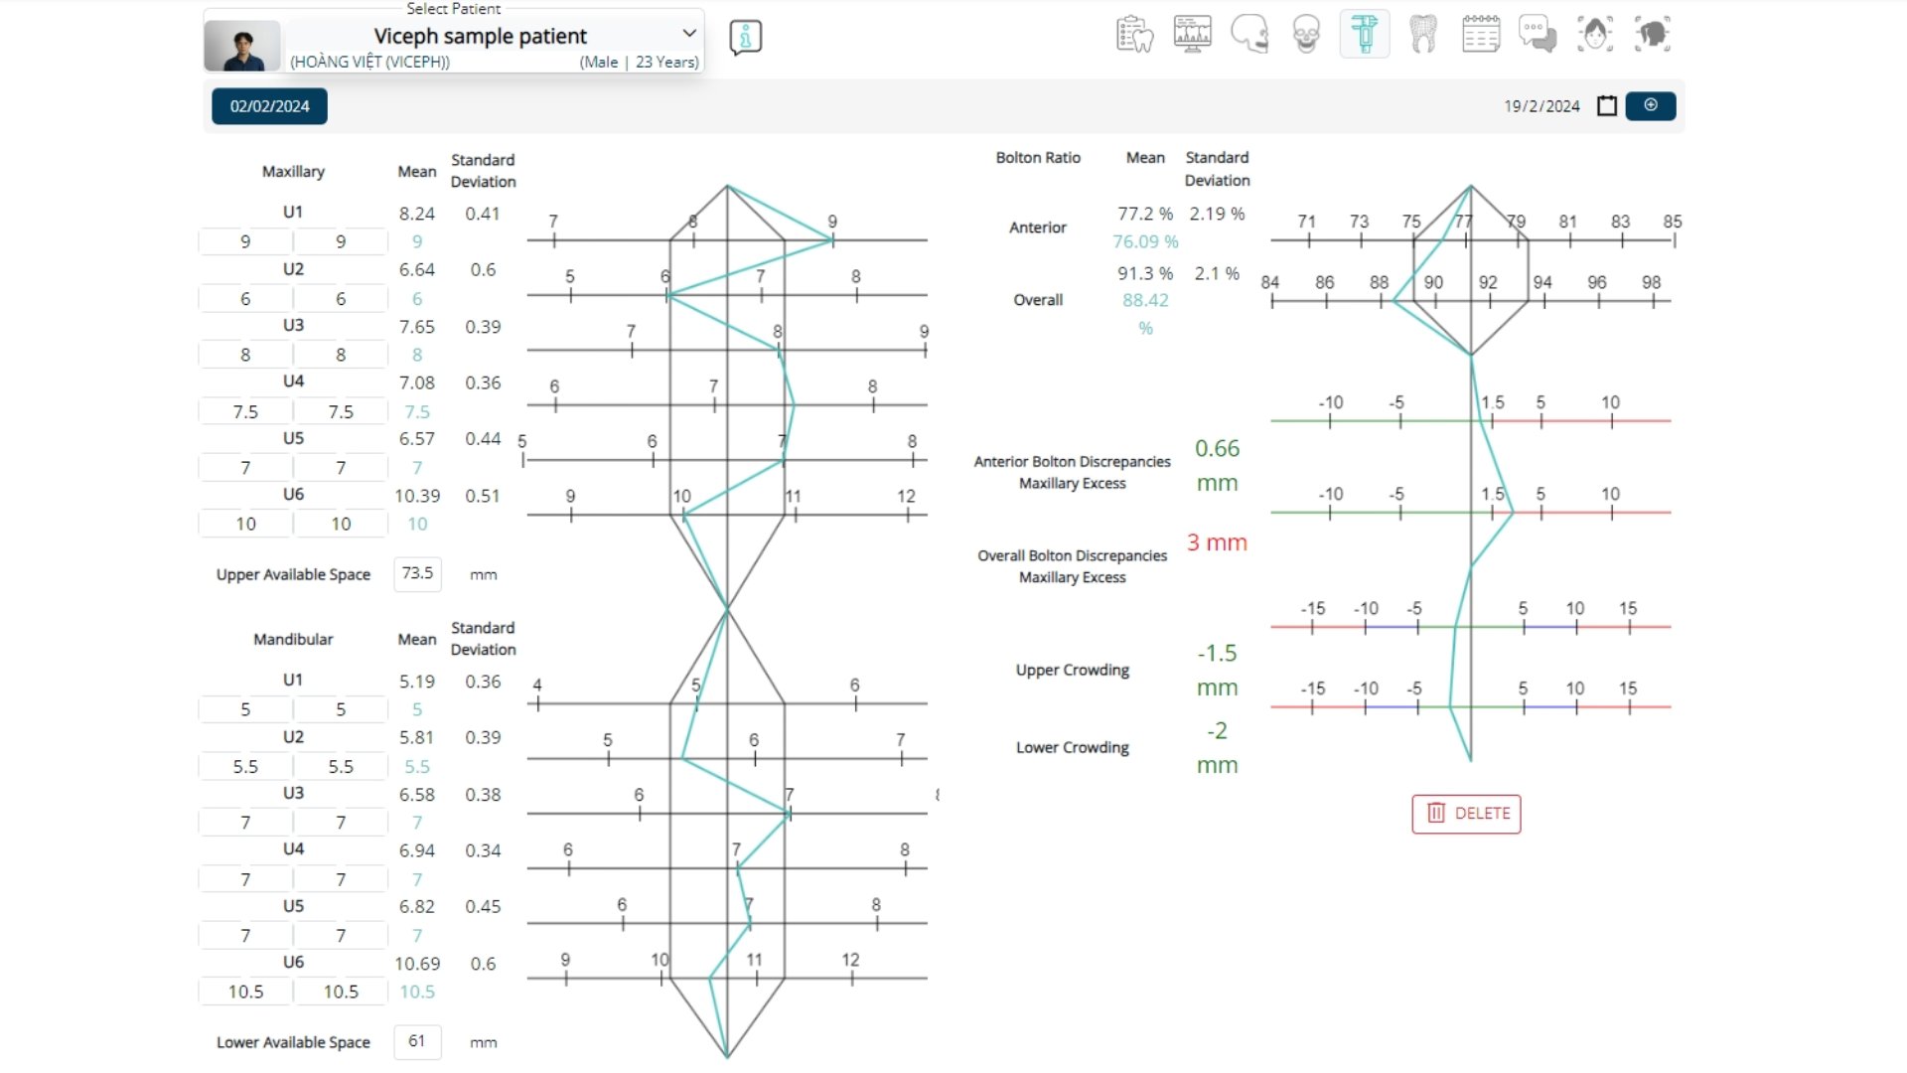This screenshot has width=1907, height=1073.
Task: Open the calendar schedule icon
Action: point(1480,34)
